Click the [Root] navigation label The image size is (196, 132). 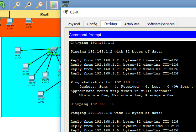click(x=45, y=14)
